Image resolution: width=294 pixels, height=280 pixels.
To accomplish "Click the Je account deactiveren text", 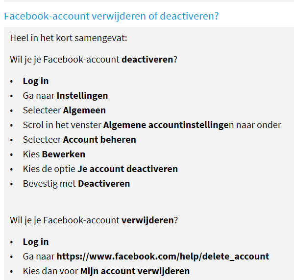I will click(128, 169).
